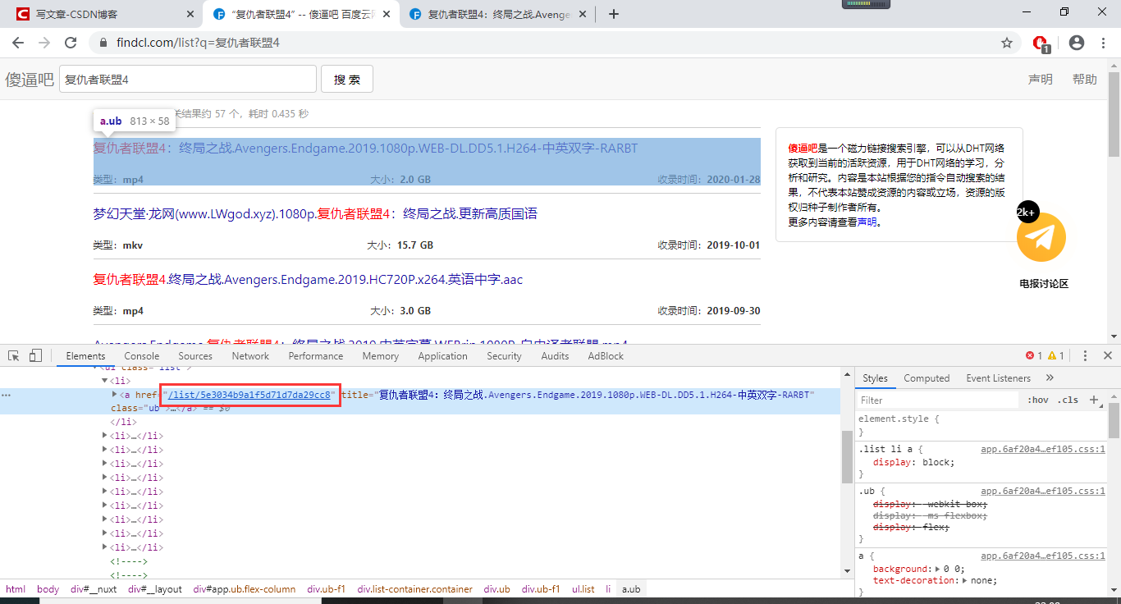This screenshot has height=604, width=1121.
Task: Add a new style rule with plus icon
Action: [x=1093, y=400]
